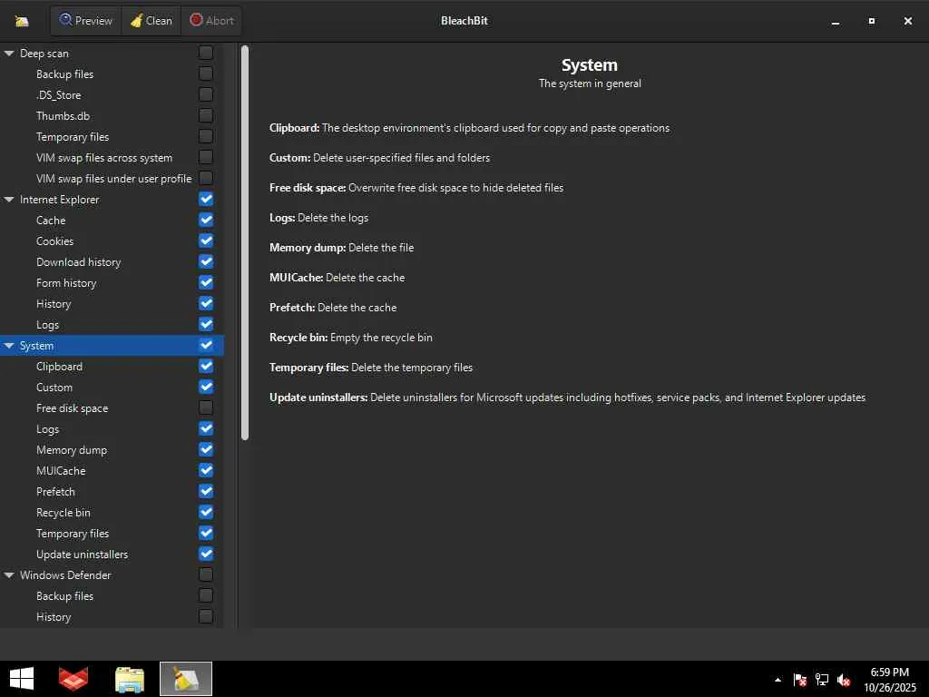Screen dimensions: 929x697
Task: Collapse the Internet Explorer group
Action: coord(9,200)
